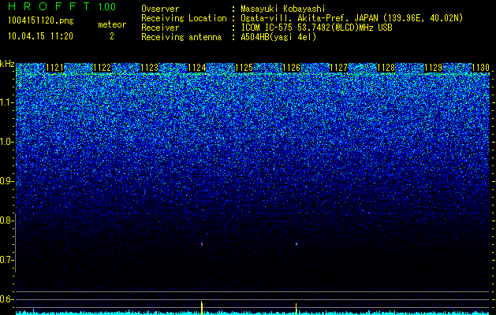The height and width of the screenshot is (315, 496).
Task: Click the 1124 time marker
Action: click(197, 68)
